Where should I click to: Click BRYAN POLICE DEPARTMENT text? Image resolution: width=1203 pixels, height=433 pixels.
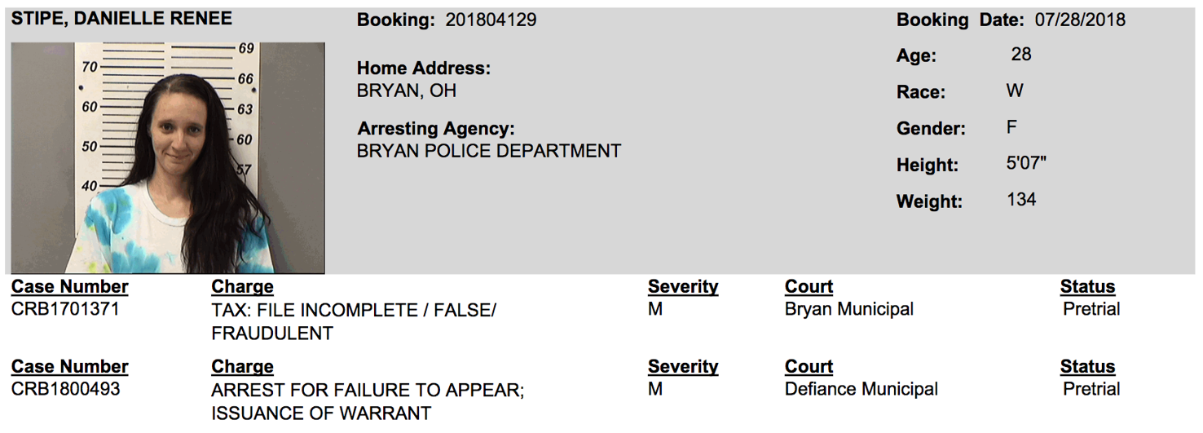489,151
